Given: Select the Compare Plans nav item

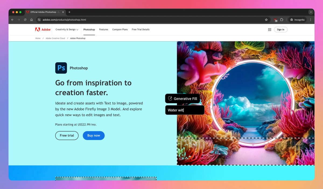Looking at the screenshot, I should tap(120, 29).
